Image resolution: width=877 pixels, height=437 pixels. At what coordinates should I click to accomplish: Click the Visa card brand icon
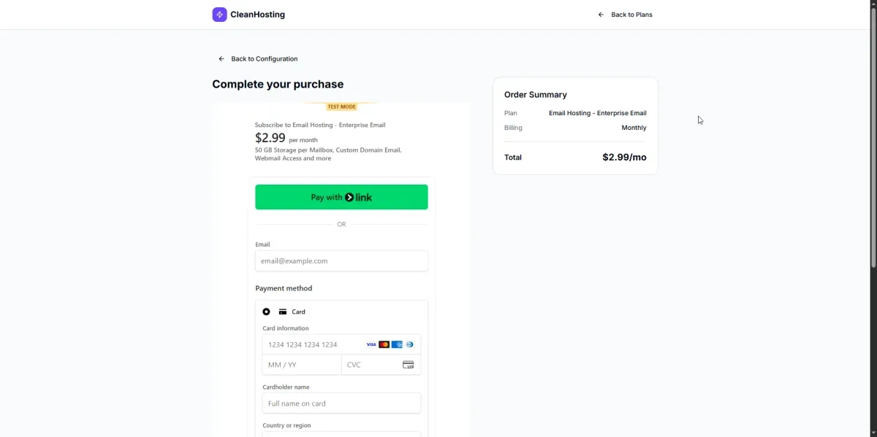pyautogui.click(x=371, y=344)
